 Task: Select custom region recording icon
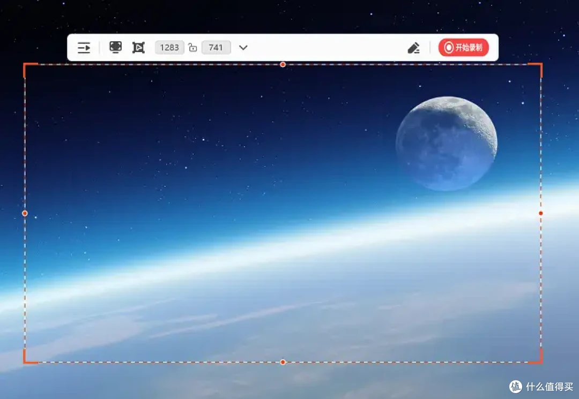[x=138, y=48]
